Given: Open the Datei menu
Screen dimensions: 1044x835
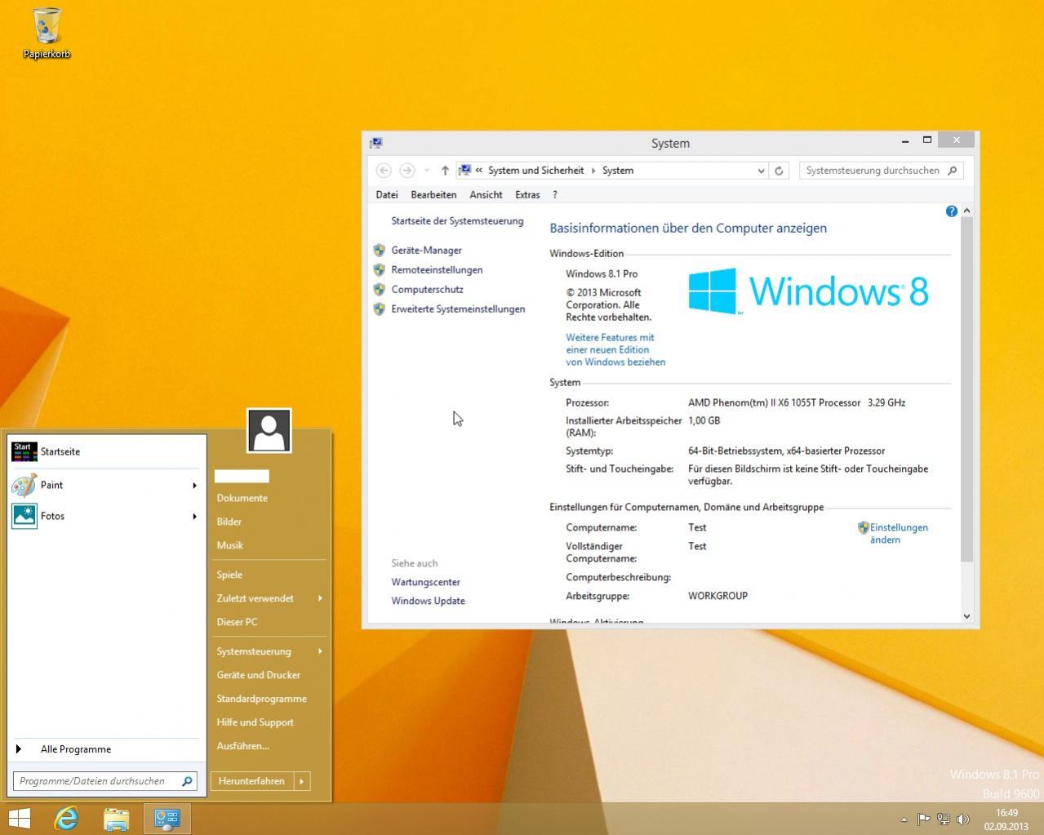Looking at the screenshot, I should pos(387,195).
